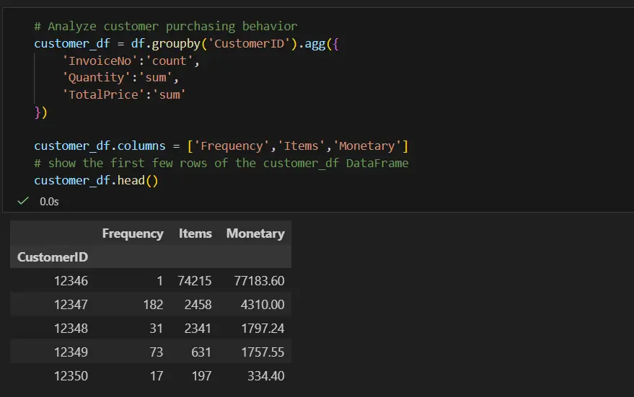Screen dimensions: 634x397
Task: Click customer ID 12350 row label
Action: [x=71, y=376]
